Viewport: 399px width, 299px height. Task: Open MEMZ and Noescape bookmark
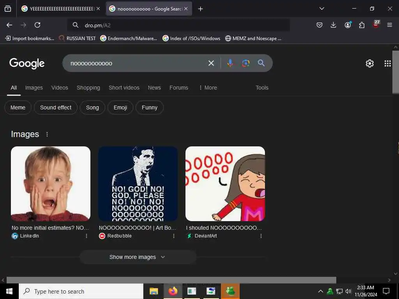click(253, 39)
